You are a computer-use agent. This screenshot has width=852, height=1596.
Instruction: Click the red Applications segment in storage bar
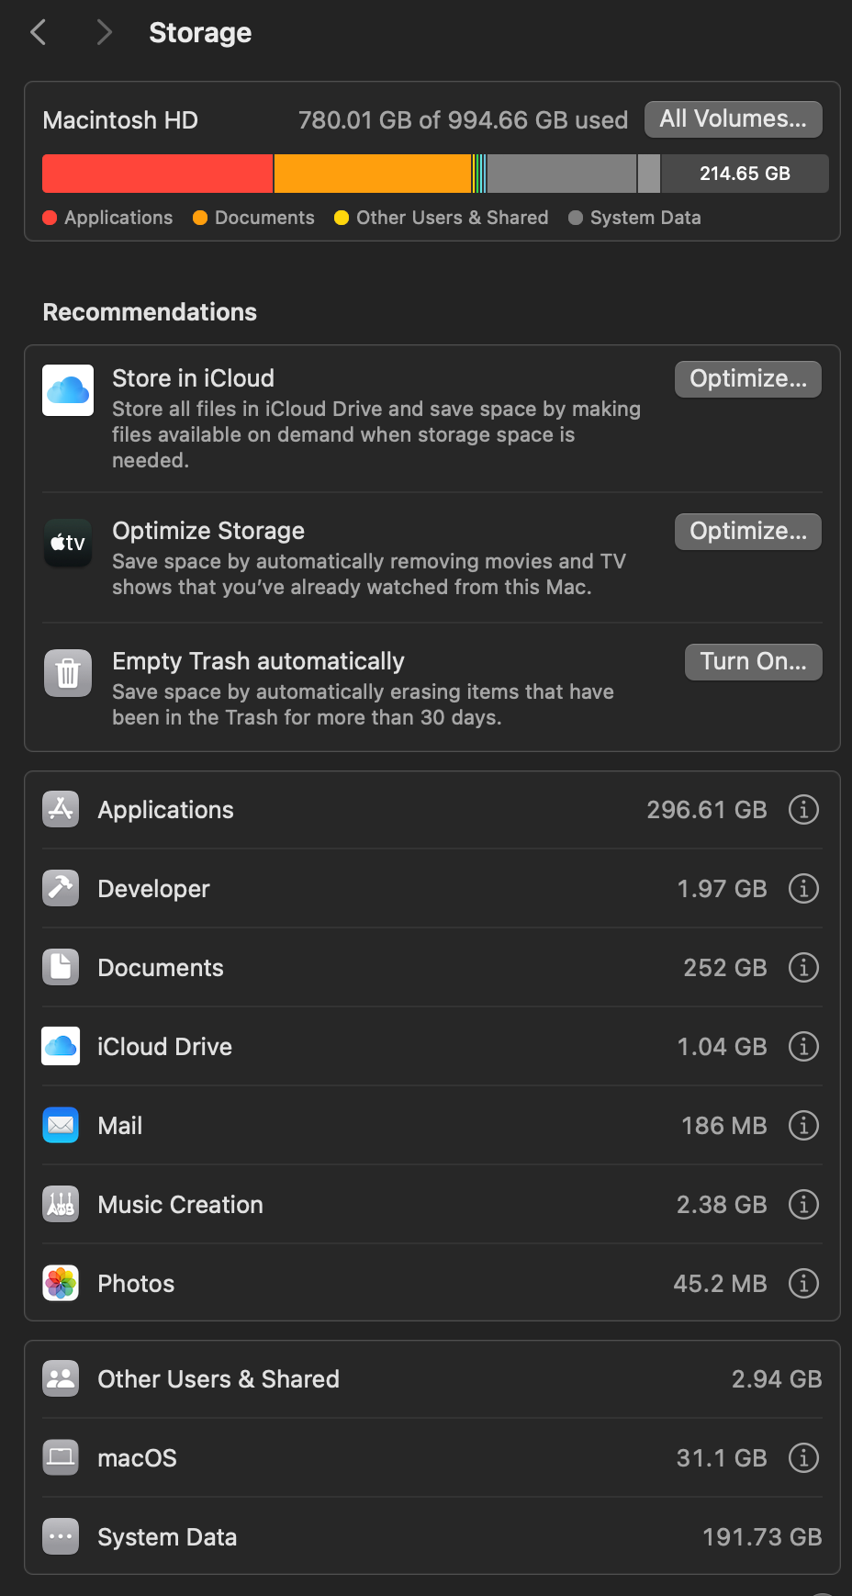(157, 174)
